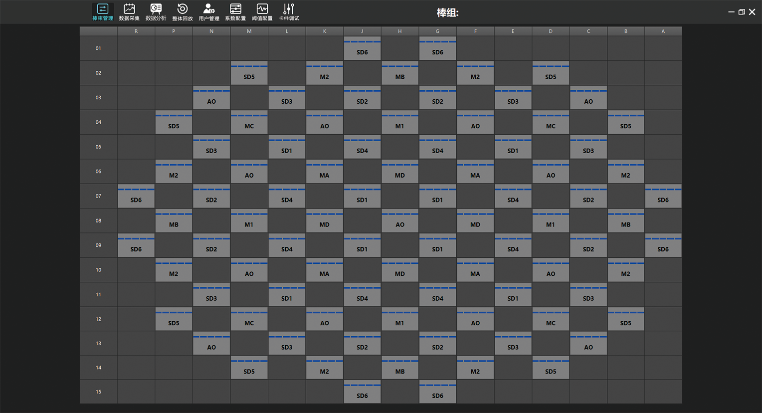762x413 pixels.
Task: Select the SD6 cell in row 09 column R
Action: pos(136,245)
